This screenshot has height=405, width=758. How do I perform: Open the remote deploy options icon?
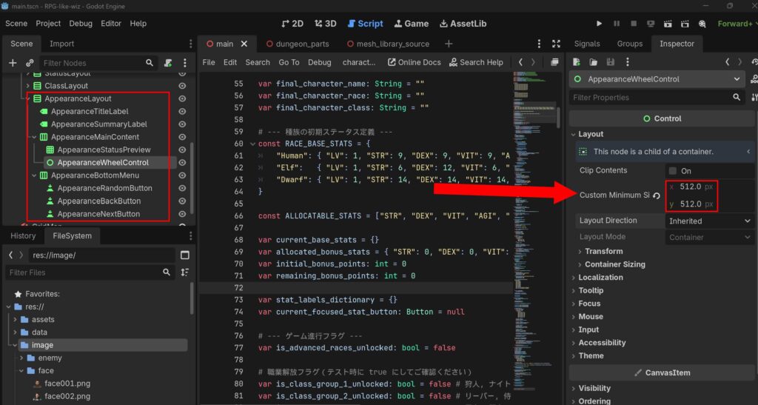651,23
